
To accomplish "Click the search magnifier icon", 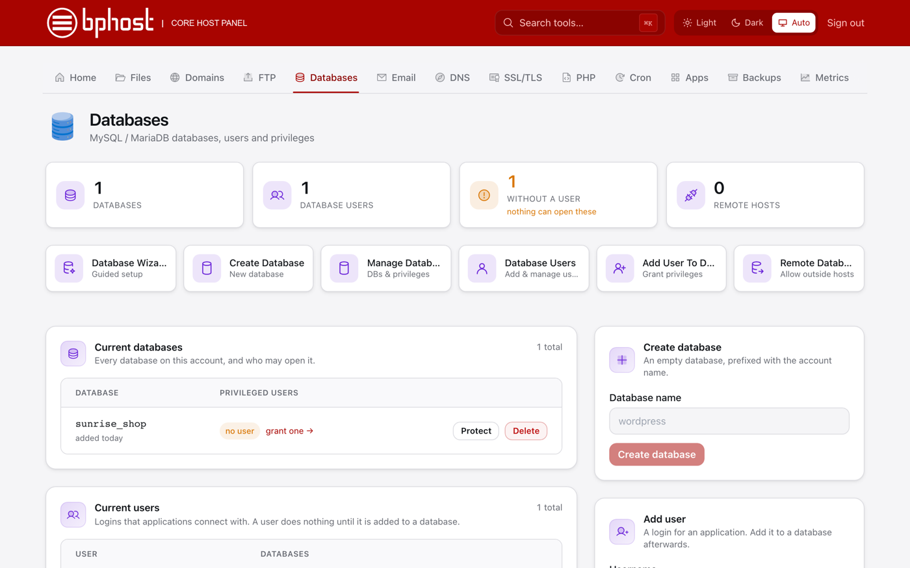I will [x=508, y=23].
